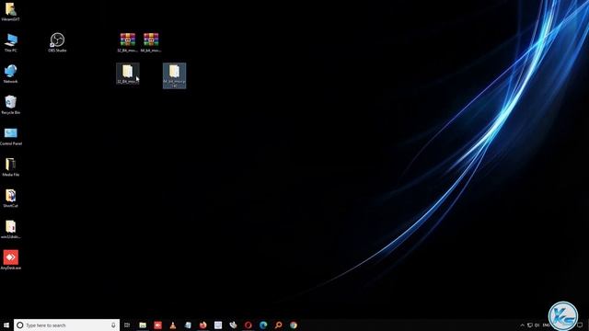Show hidden system tray icons
Screen dimensions: 589x331
point(522,325)
